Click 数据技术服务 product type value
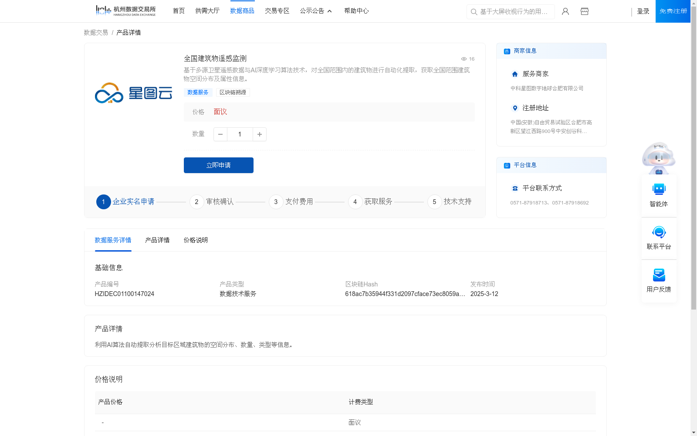Image resolution: width=697 pixels, height=436 pixels. coord(238,294)
